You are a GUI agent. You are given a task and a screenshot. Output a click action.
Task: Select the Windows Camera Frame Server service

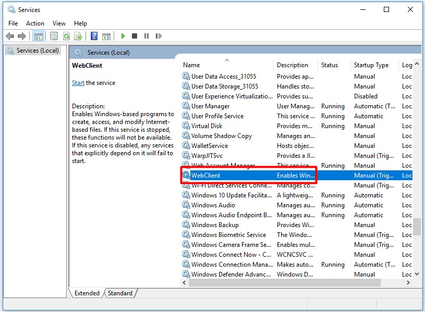(297, 245)
